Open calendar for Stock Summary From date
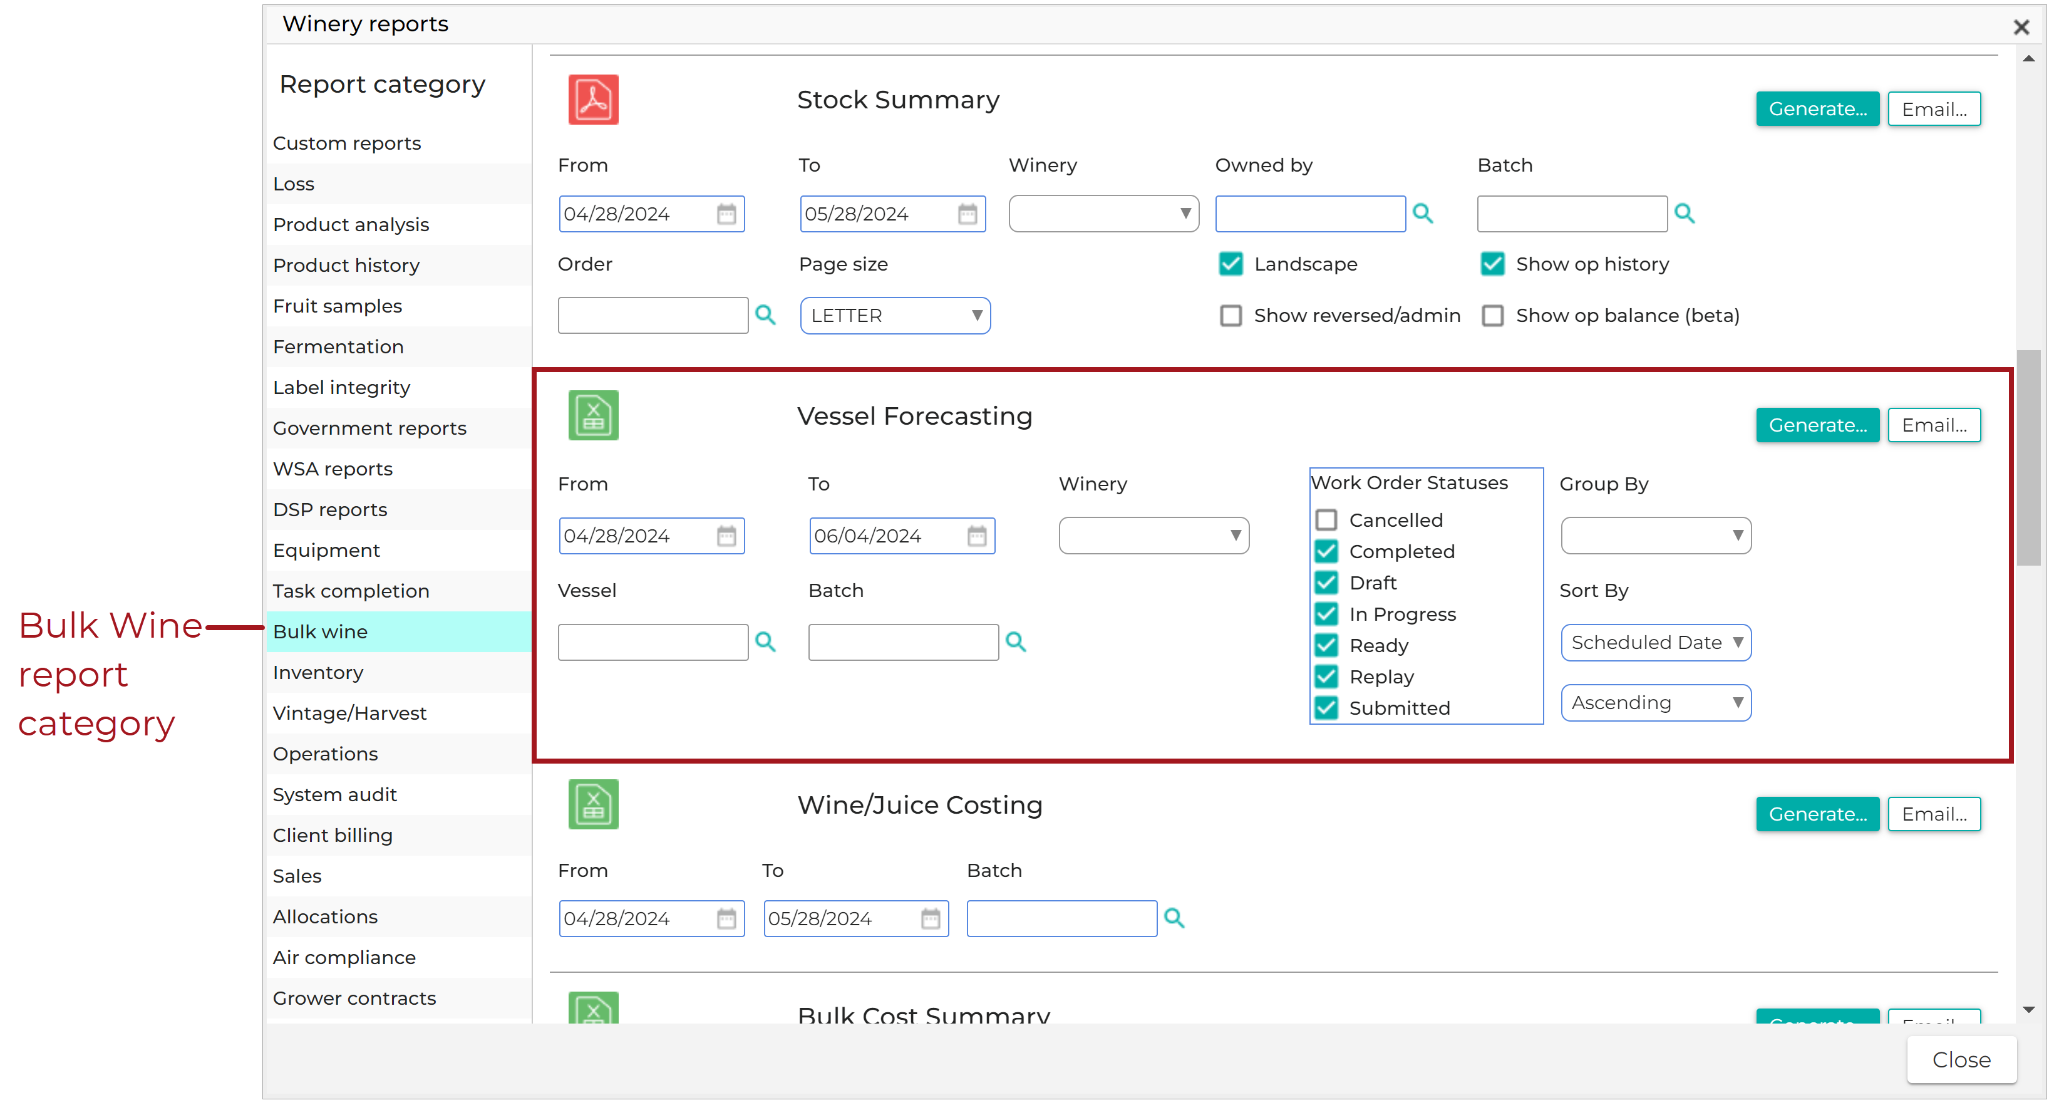Screen dimensions: 2059x1110 coord(726,214)
